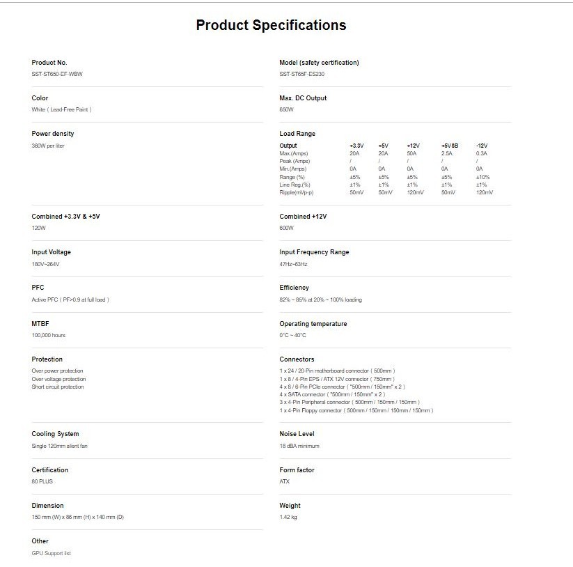Click the +5VSB column header in load table
Screen dimensions: 573x567
click(x=450, y=146)
